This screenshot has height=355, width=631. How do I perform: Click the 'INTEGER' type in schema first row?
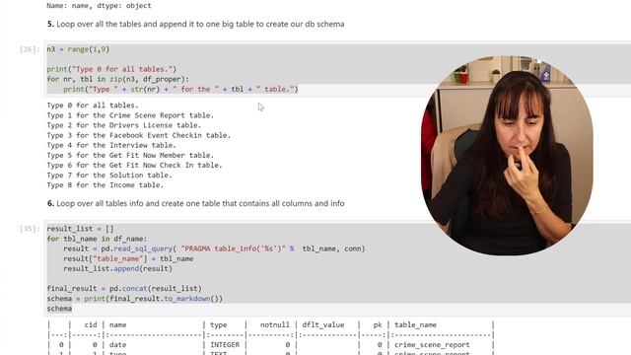pyautogui.click(x=225, y=345)
